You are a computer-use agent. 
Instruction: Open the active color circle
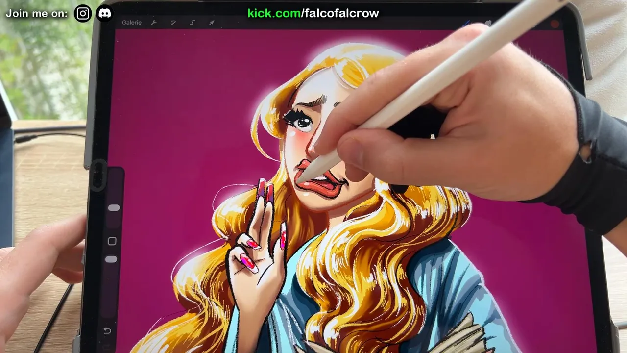coord(555,24)
